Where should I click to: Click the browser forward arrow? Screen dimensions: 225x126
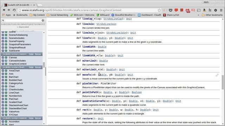[x=9, y=10]
